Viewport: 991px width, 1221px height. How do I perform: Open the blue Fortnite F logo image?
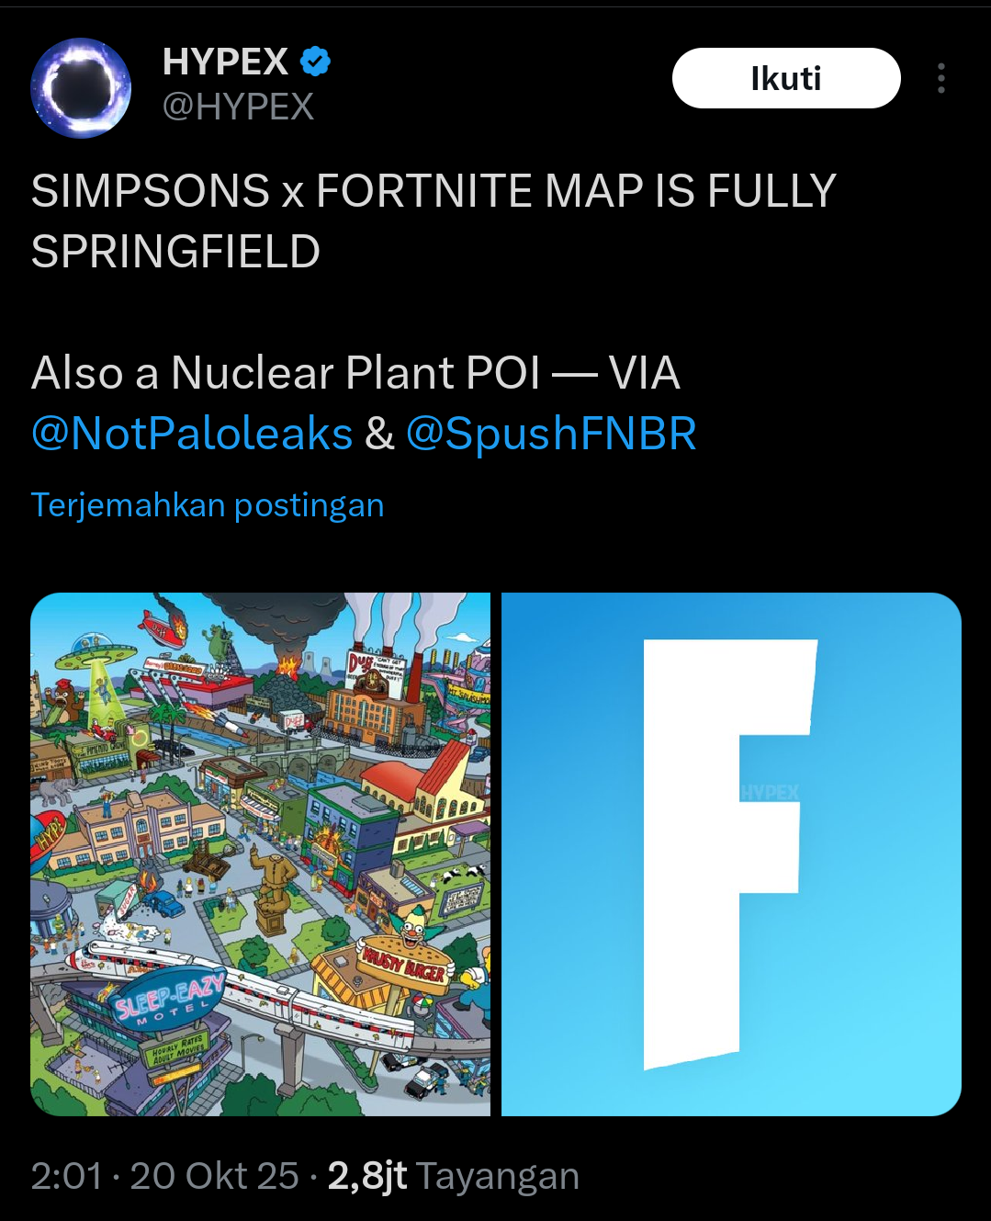pyautogui.click(x=730, y=854)
